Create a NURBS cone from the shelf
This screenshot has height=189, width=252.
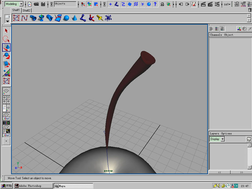pos(74,18)
